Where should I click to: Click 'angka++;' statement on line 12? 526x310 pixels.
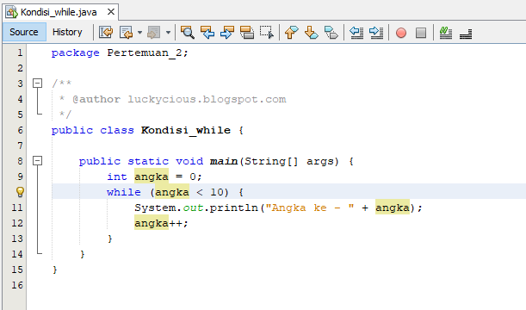[161, 223]
